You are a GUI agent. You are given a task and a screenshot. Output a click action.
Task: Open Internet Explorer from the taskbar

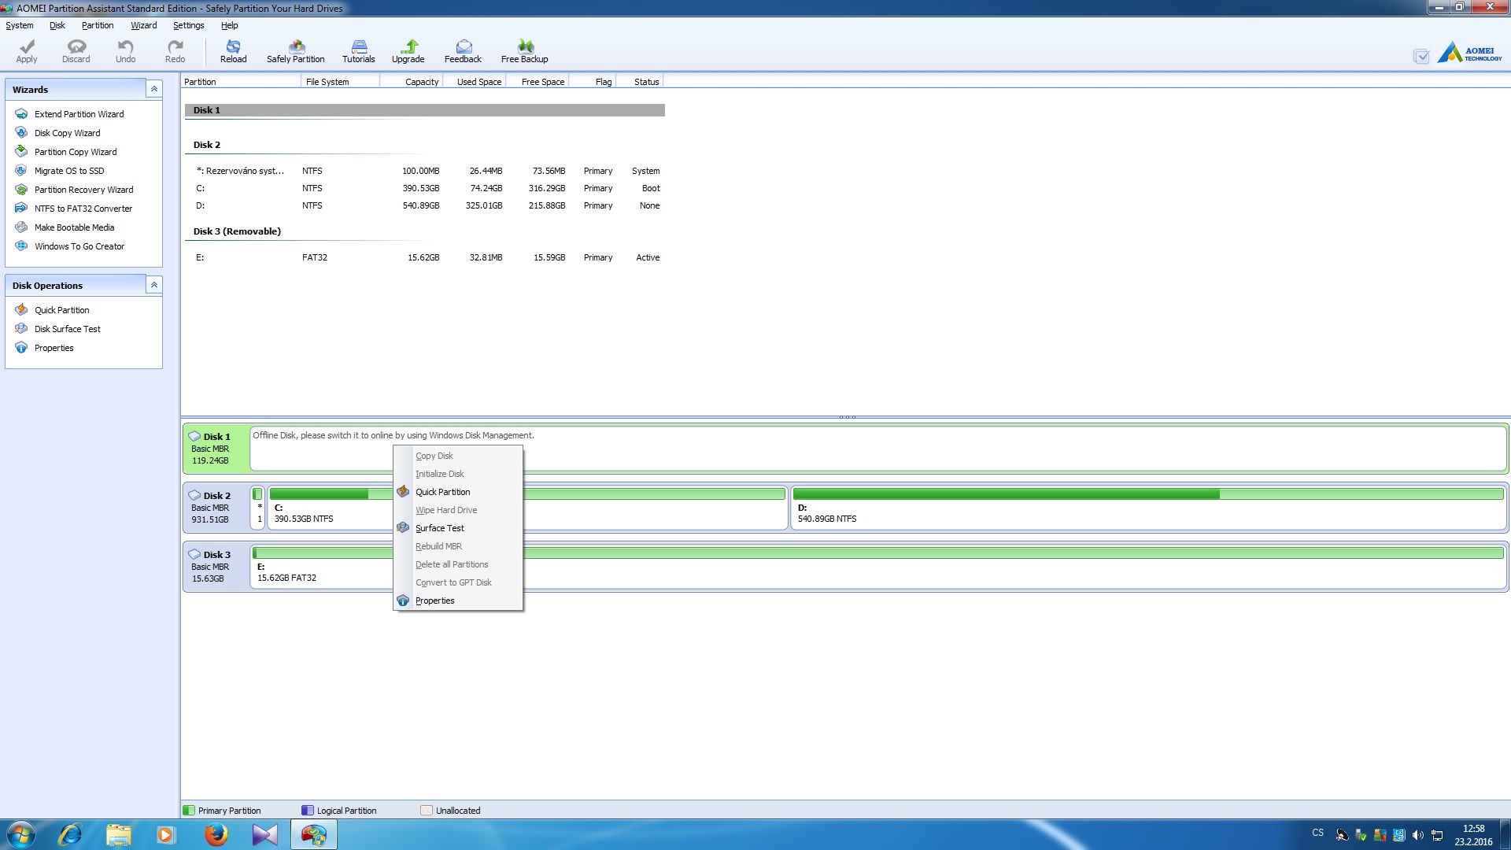tap(70, 834)
